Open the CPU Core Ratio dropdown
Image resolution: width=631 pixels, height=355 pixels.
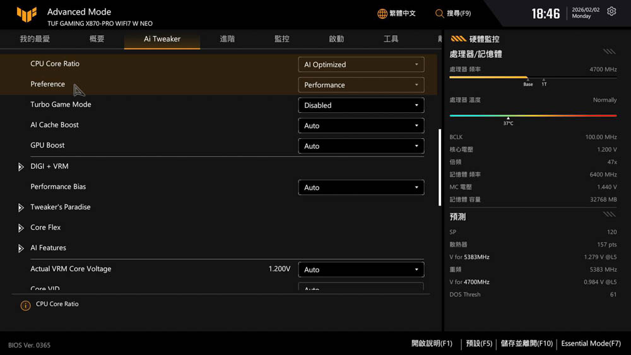pyautogui.click(x=361, y=64)
